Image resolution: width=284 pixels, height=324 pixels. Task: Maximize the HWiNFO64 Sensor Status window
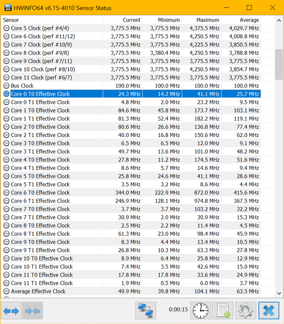[249, 8]
